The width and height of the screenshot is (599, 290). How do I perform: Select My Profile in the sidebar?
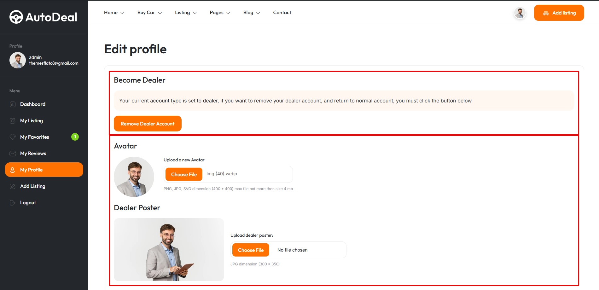click(x=44, y=170)
